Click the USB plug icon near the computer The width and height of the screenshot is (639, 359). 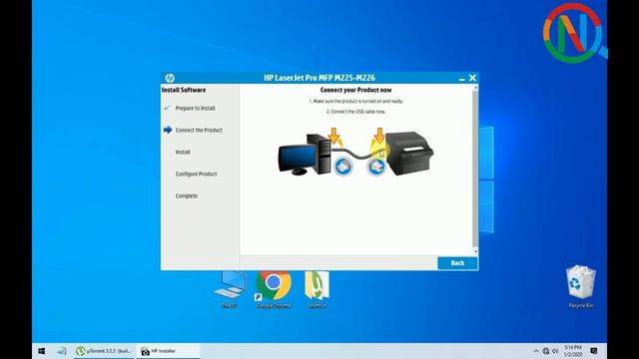(343, 167)
